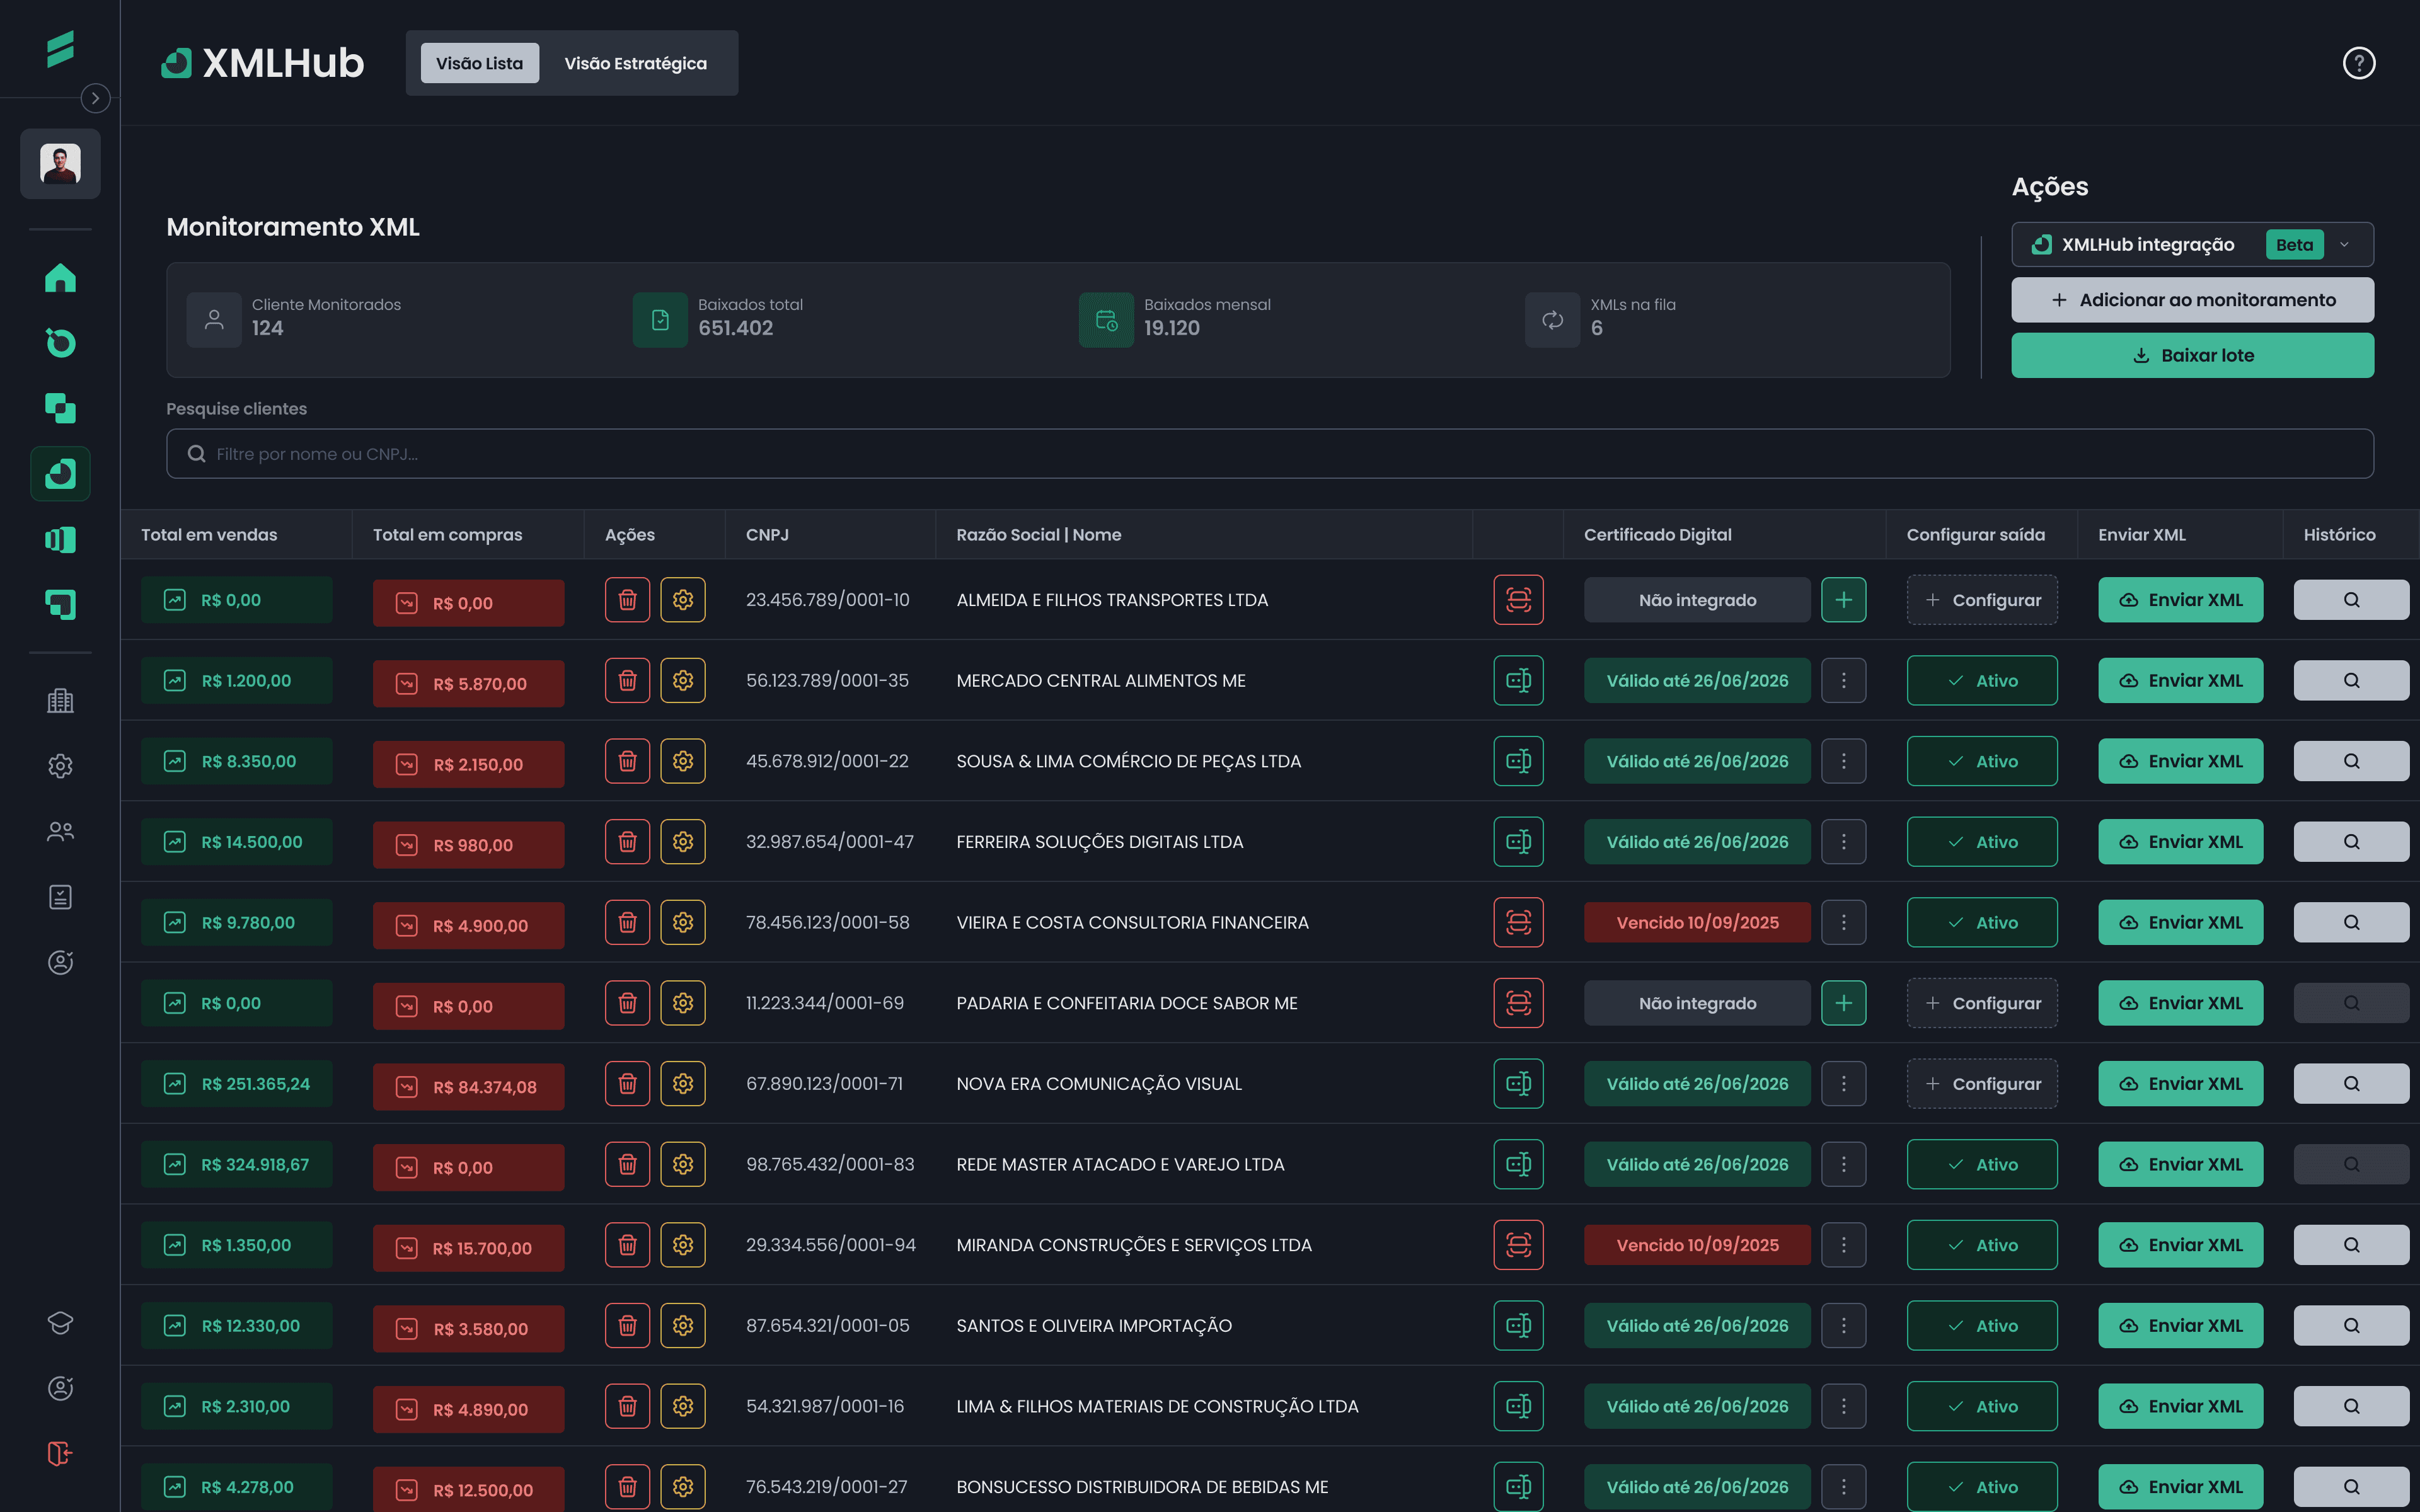Expand the sidebar with the chevron arrow
The width and height of the screenshot is (2420, 1512).
[x=95, y=98]
